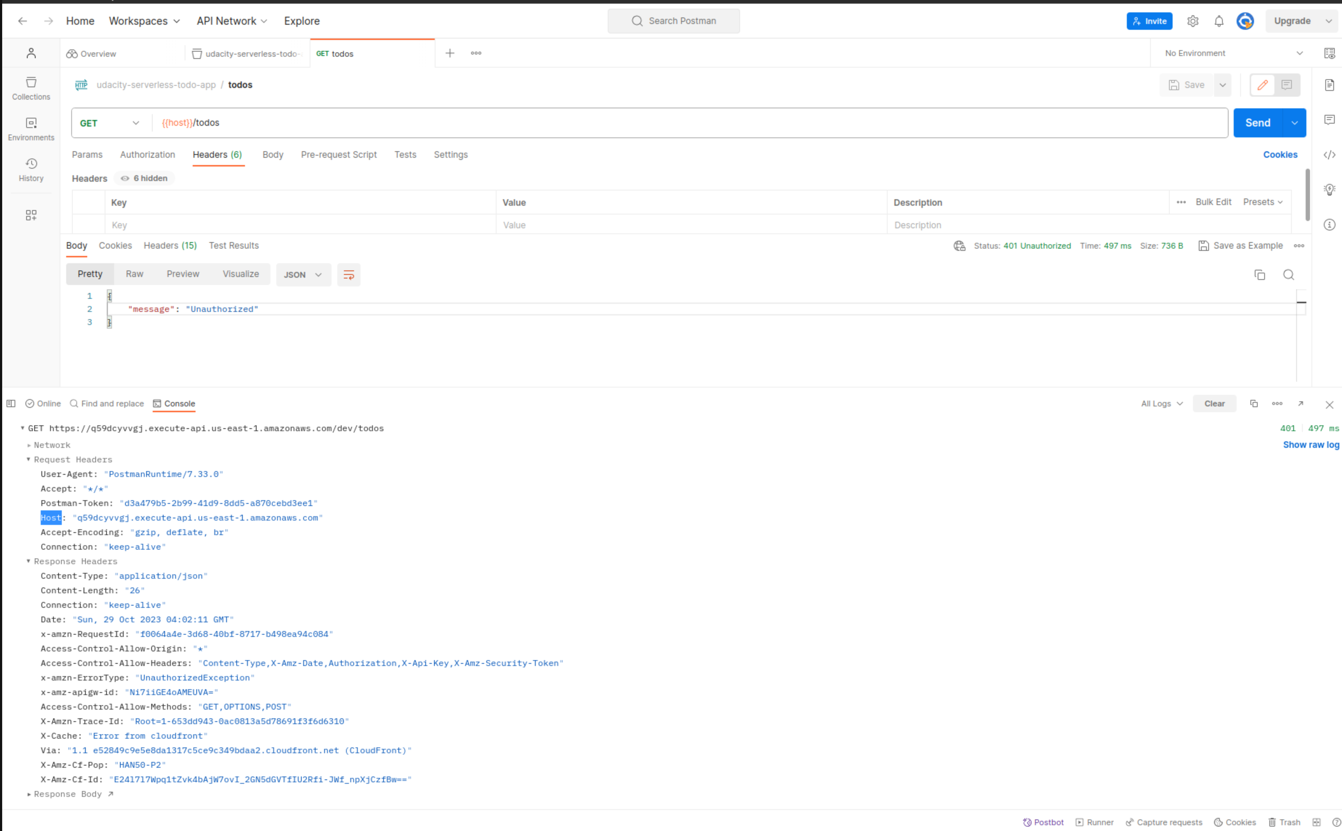Open the response Headers (15) tab
The width and height of the screenshot is (1342, 831).
tap(170, 246)
